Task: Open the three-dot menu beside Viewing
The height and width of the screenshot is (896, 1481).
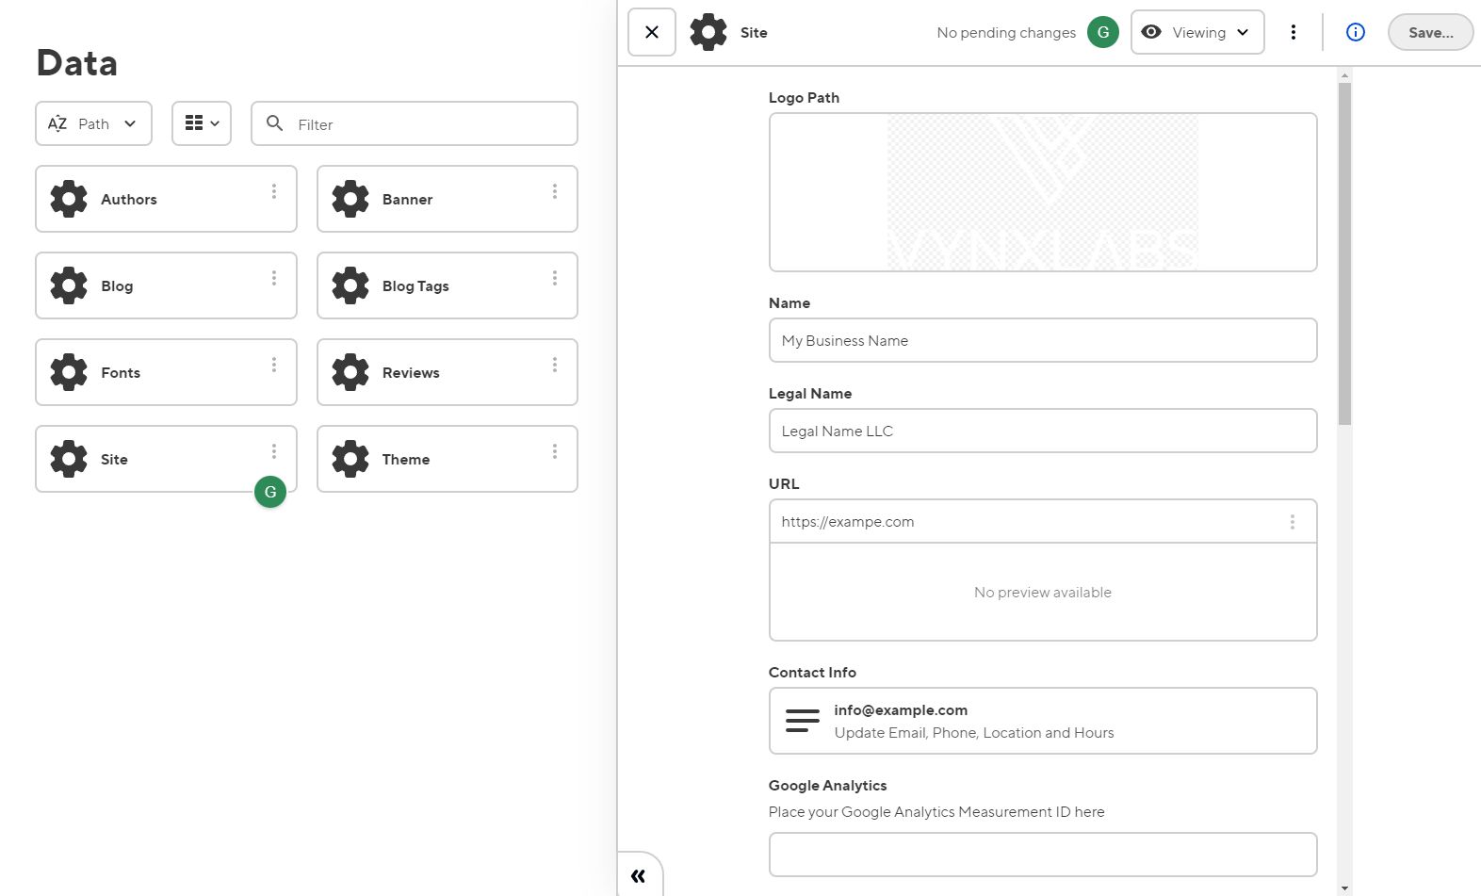Action: (1293, 32)
